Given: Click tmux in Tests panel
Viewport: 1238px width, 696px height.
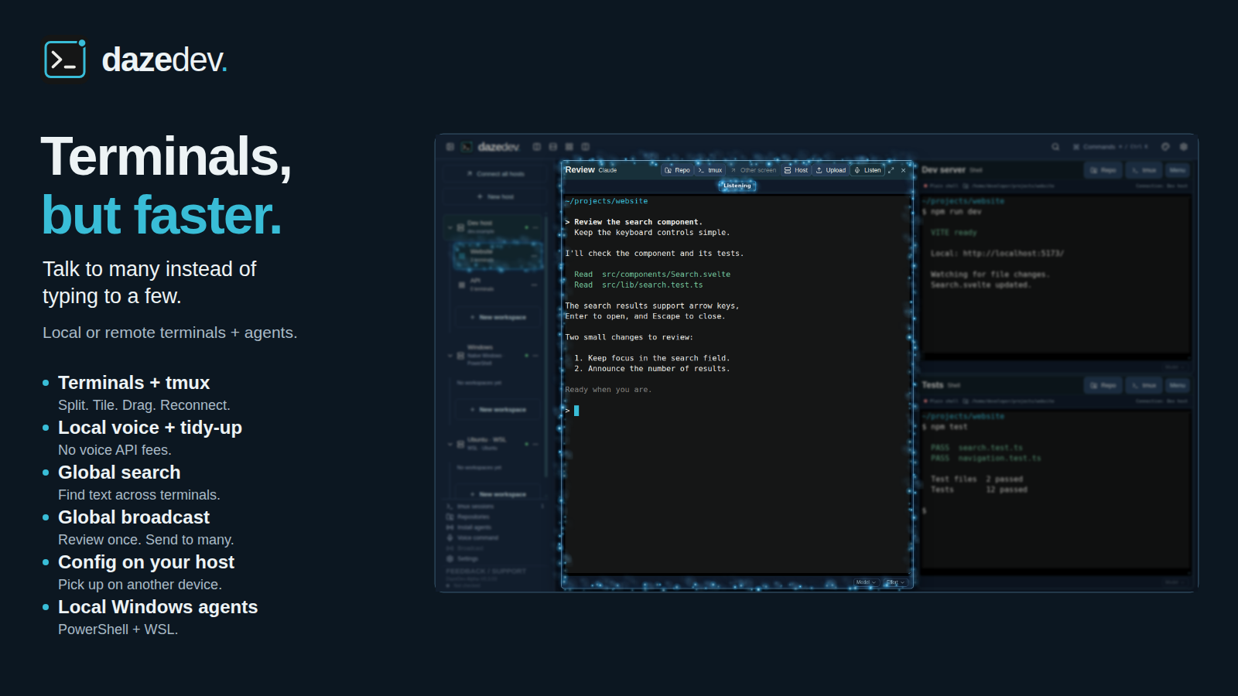Looking at the screenshot, I should click(x=1144, y=385).
